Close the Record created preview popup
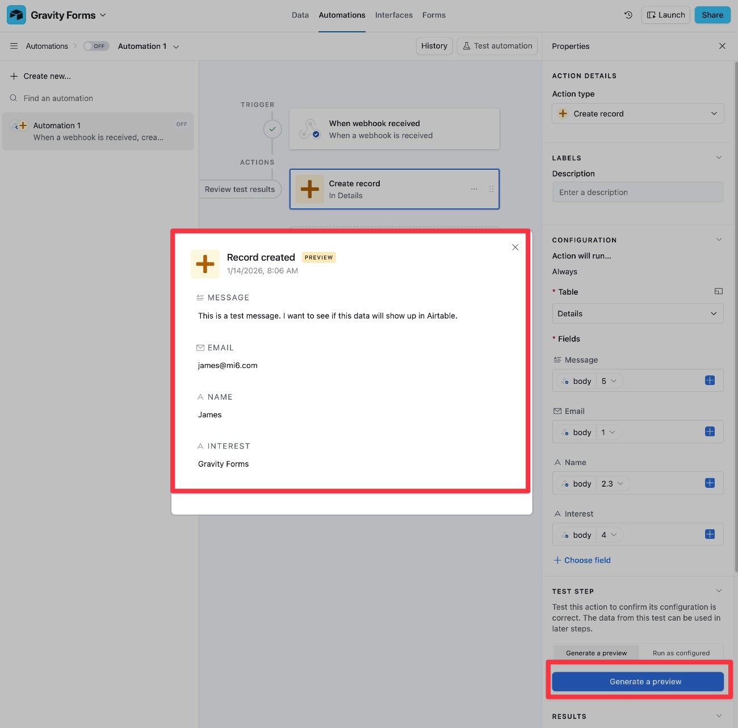This screenshot has height=728, width=738. point(515,247)
